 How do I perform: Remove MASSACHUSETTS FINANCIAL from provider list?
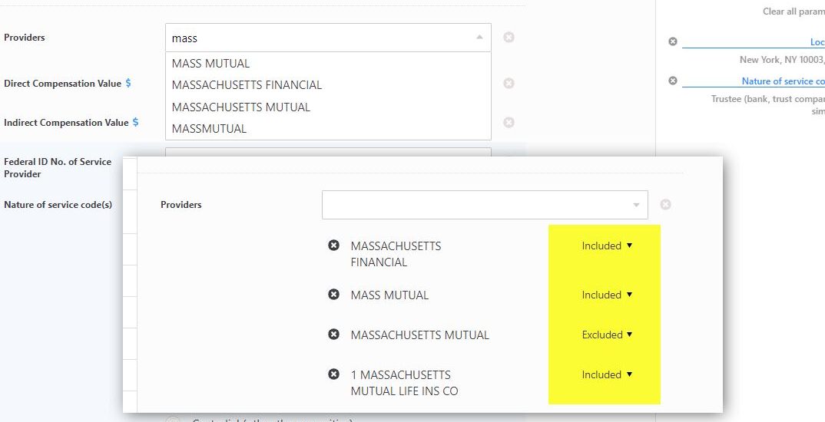[x=333, y=246]
